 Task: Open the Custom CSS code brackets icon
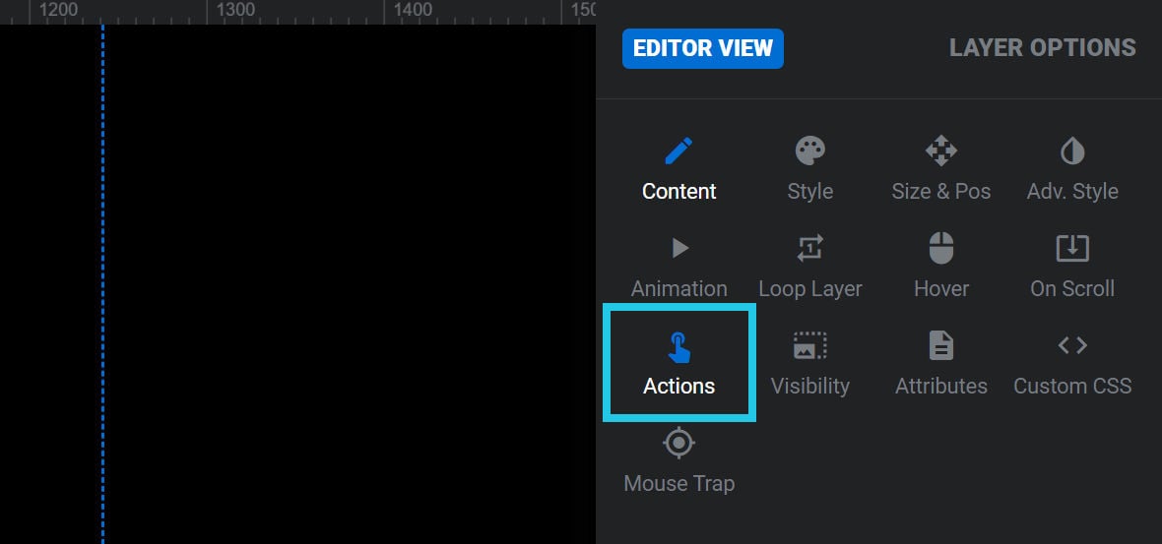(x=1072, y=345)
